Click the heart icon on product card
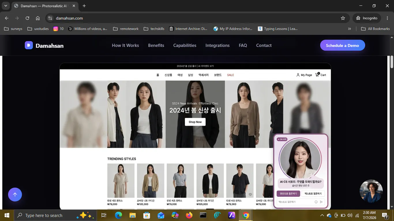 coord(250,195)
